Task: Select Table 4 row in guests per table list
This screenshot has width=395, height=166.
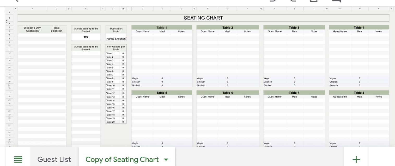Action: pyautogui.click(x=116, y=64)
